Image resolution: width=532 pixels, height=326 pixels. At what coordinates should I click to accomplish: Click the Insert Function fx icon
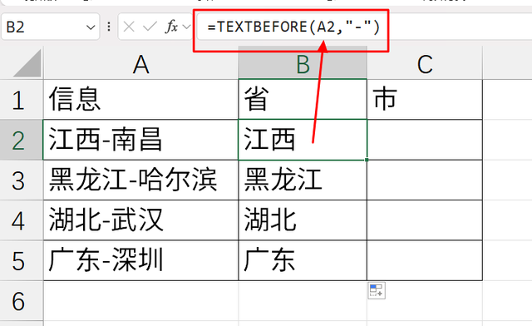coord(171,27)
